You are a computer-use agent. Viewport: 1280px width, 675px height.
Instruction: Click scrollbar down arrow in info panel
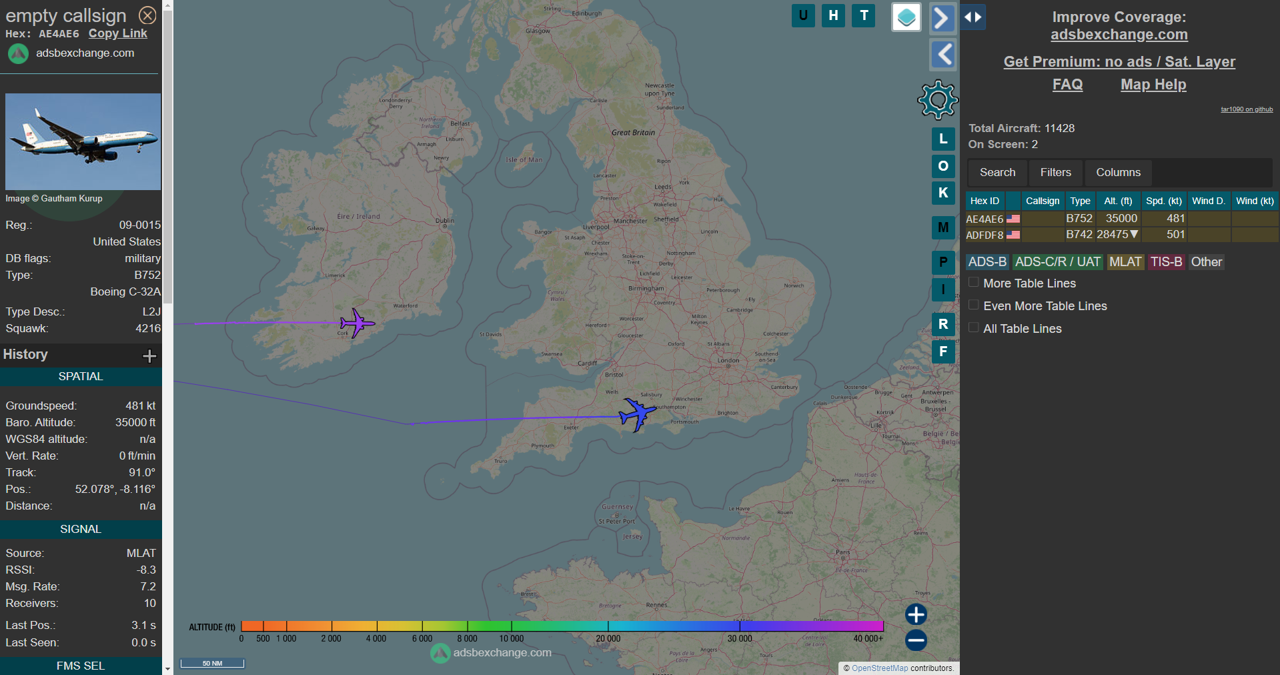(x=167, y=668)
